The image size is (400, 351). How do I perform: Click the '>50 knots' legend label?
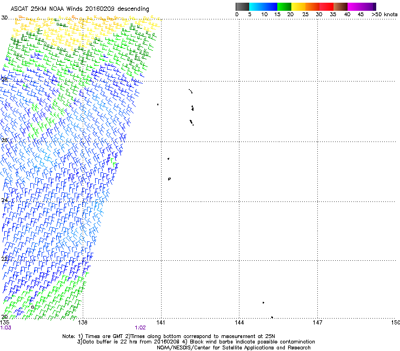point(384,15)
